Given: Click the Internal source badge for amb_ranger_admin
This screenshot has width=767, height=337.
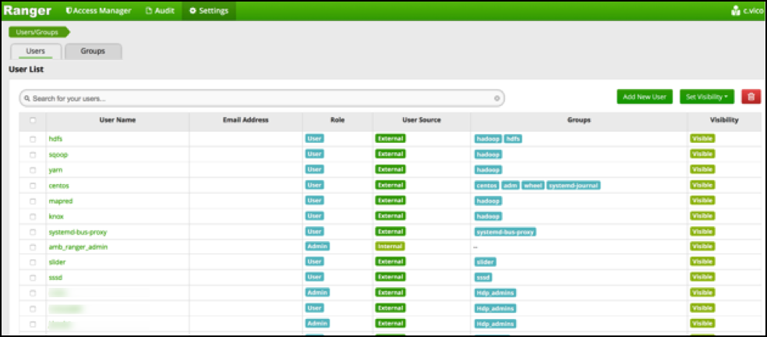Looking at the screenshot, I should tap(390, 247).
